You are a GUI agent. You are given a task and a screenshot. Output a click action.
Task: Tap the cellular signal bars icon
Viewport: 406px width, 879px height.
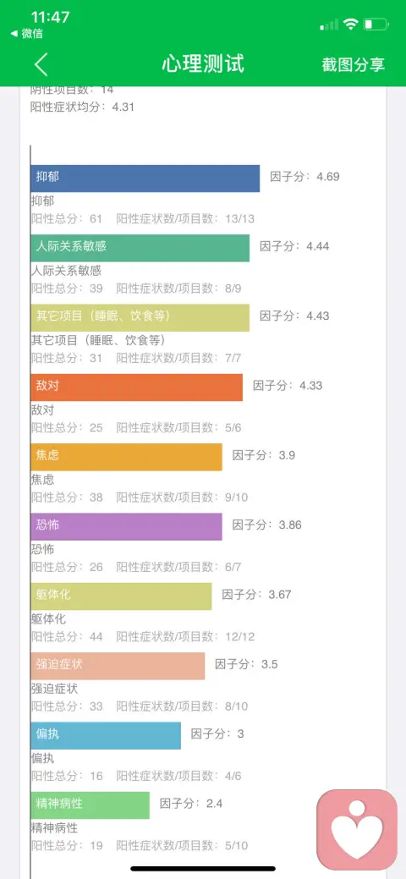click(x=329, y=25)
